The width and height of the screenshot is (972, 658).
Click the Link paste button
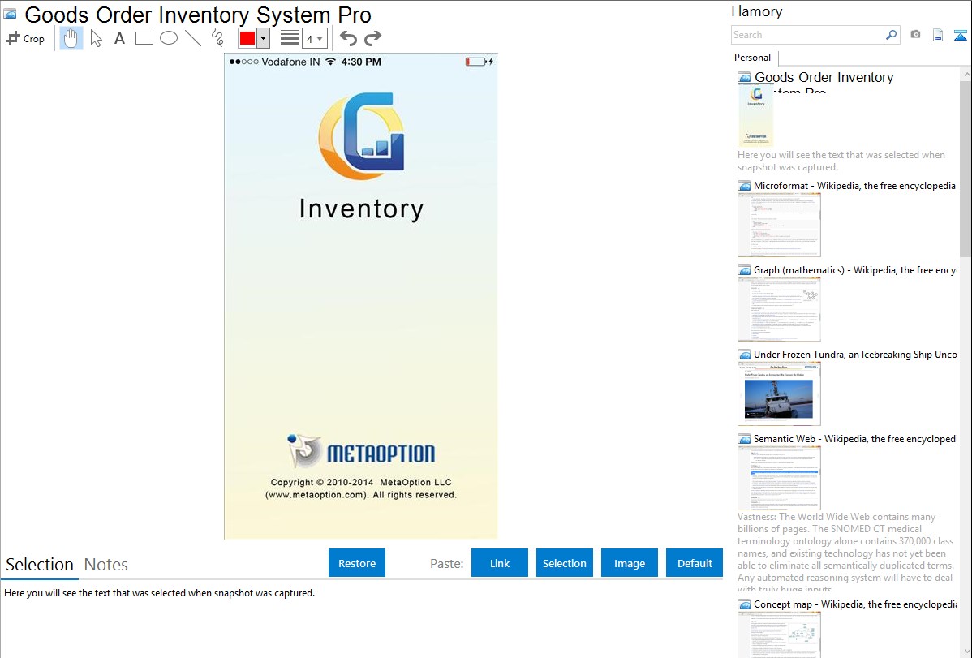500,563
